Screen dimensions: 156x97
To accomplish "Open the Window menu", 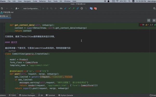I will coord(67,1).
